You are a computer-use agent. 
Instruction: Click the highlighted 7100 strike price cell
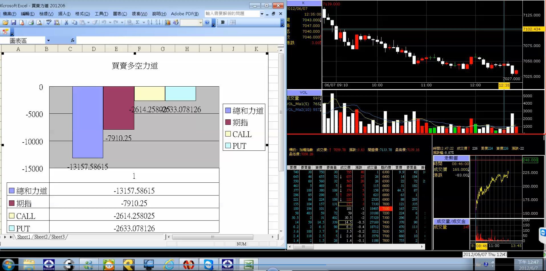tap(386, 209)
